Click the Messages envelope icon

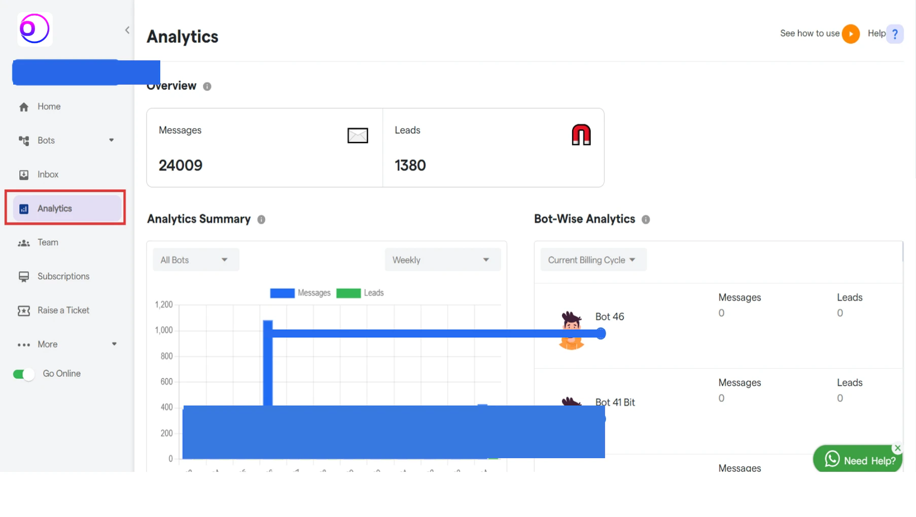pos(358,135)
